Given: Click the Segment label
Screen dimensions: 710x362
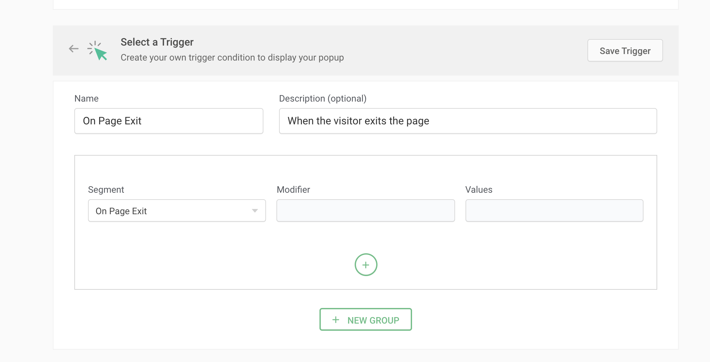Looking at the screenshot, I should point(106,189).
